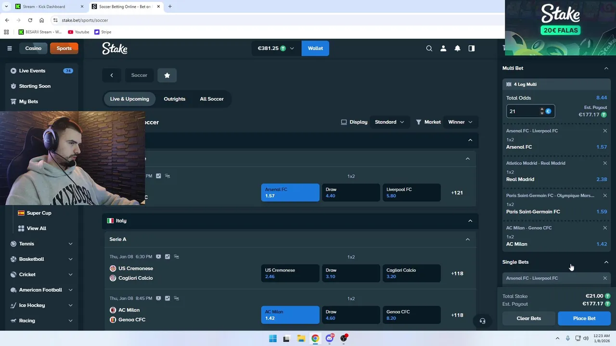
Task: Open the hamburger menu icon
Action: click(9, 48)
